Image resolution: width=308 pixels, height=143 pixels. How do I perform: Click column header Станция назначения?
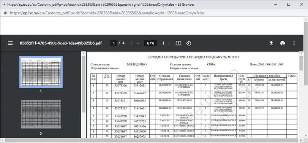(184, 78)
